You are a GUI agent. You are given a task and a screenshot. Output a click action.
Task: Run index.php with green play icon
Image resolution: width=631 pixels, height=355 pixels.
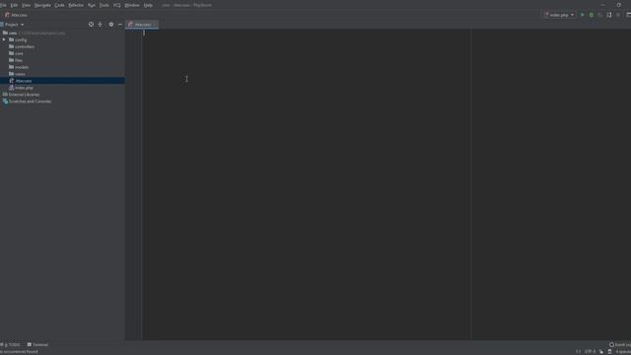pyautogui.click(x=582, y=15)
